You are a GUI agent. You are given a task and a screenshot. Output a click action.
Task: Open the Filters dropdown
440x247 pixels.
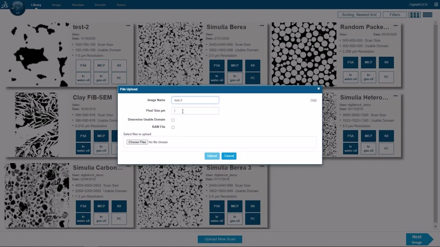[x=395, y=15]
